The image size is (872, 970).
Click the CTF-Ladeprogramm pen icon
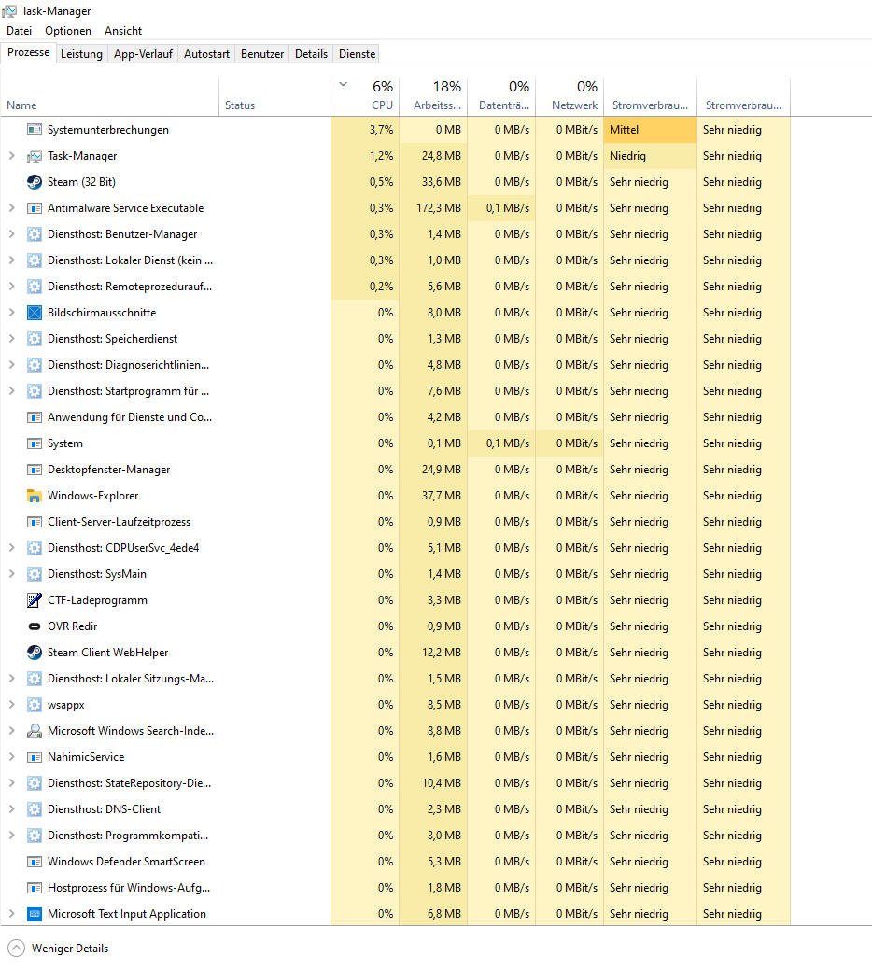35,599
